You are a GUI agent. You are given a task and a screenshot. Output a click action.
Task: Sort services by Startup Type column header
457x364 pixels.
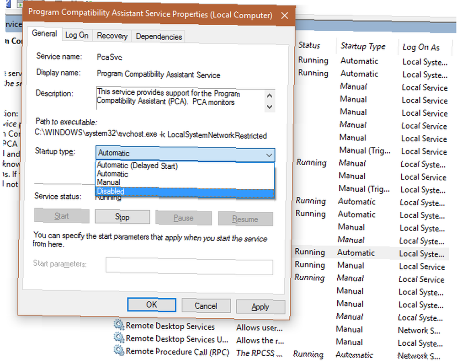(x=363, y=46)
